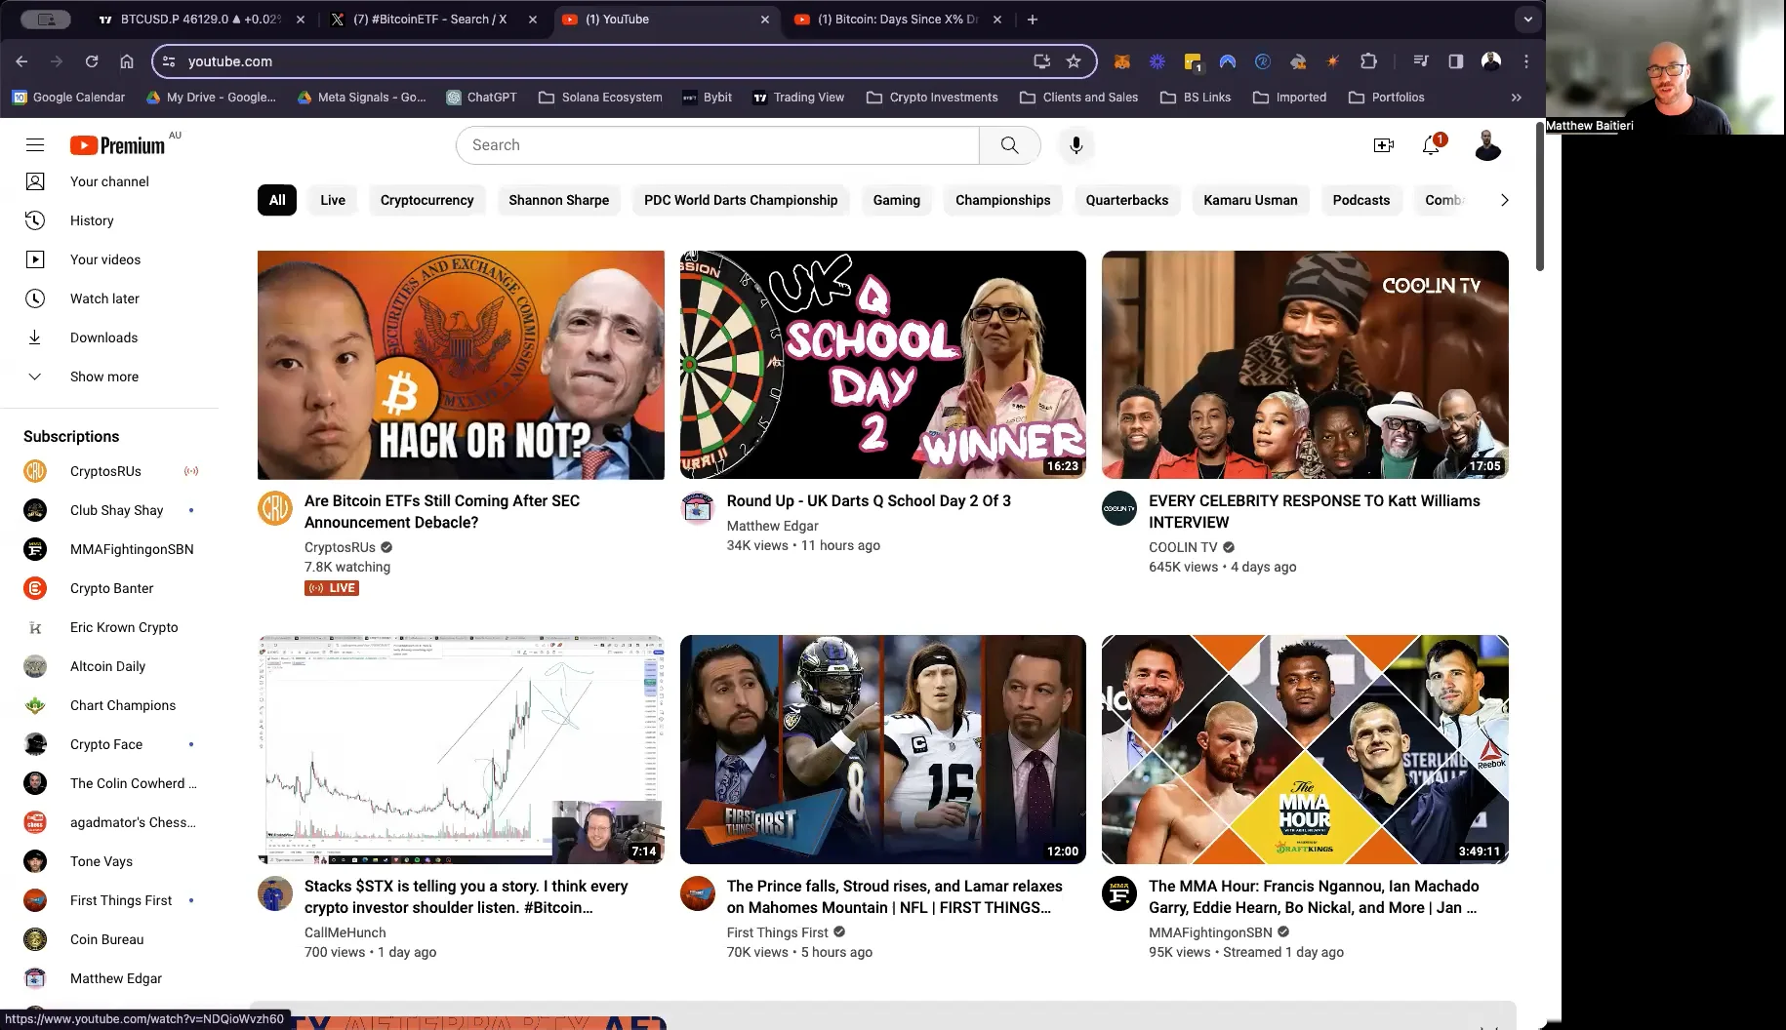Click the search magnifier button
The width and height of the screenshot is (1786, 1030).
[1010, 145]
